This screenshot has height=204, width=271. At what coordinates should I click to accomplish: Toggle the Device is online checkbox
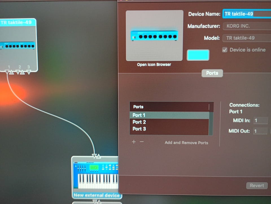[225, 50]
